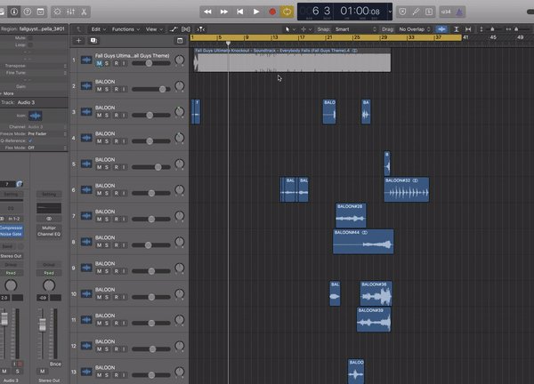Show automation with the curve icon
The image size is (534, 384).
pyautogui.click(x=173, y=29)
